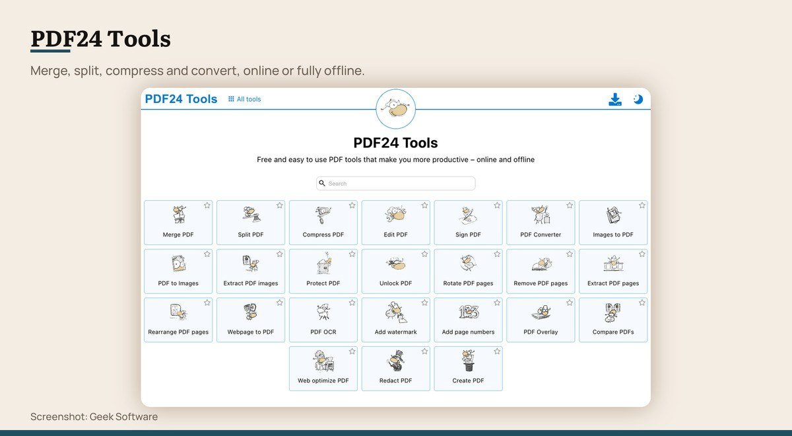Choose the Web optimize PDF icon

point(323,361)
